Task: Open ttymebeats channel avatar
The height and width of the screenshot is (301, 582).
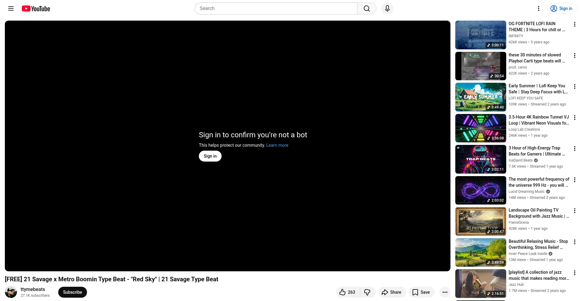Action: click(11, 292)
